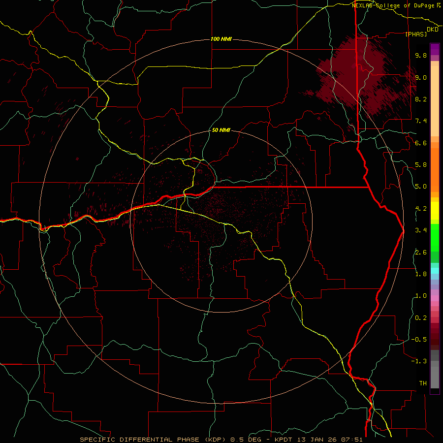Viewport: 443px width, 443px height.
Task: Pick the cyan color bar segment
Action: point(435,271)
